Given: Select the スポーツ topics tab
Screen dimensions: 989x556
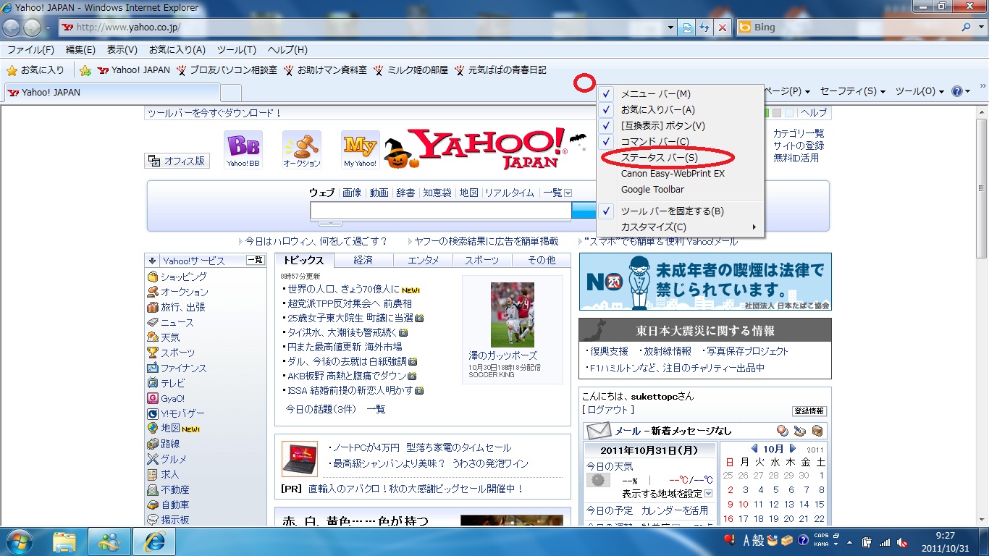Looking at the screenshot, I should pyautogui.click(x=481, y=260).
